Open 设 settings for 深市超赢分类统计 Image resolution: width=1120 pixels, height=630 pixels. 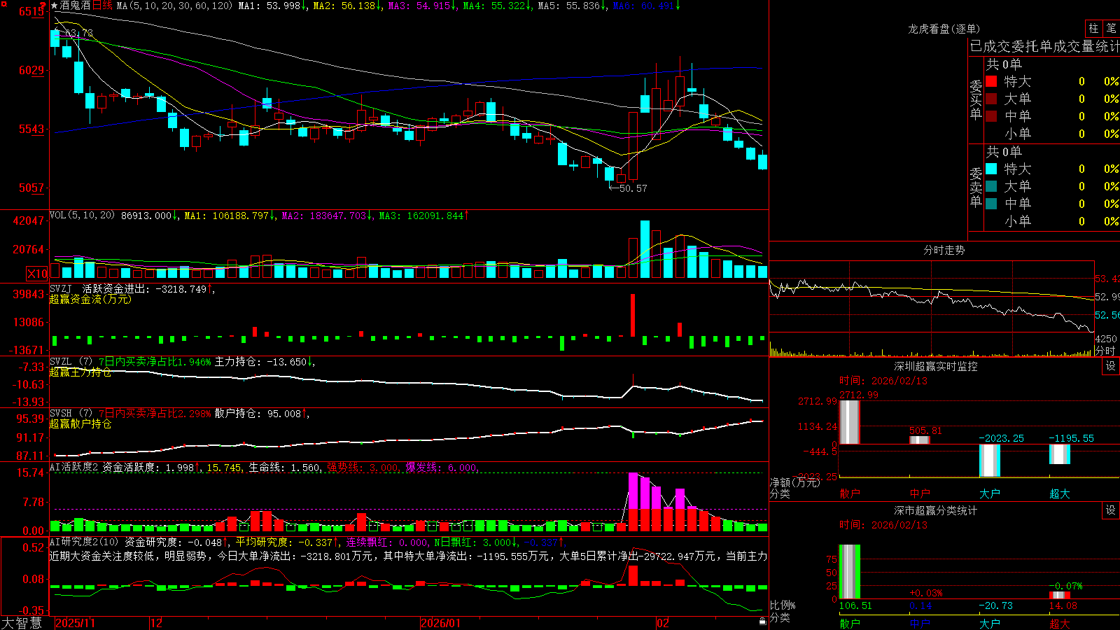pyautogui.click(x=1111, y=510)
